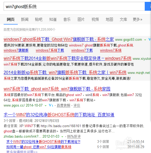This screenshot has height=153, width=151.
Task: Open the 文库 tab
Action: pos(124,19)
